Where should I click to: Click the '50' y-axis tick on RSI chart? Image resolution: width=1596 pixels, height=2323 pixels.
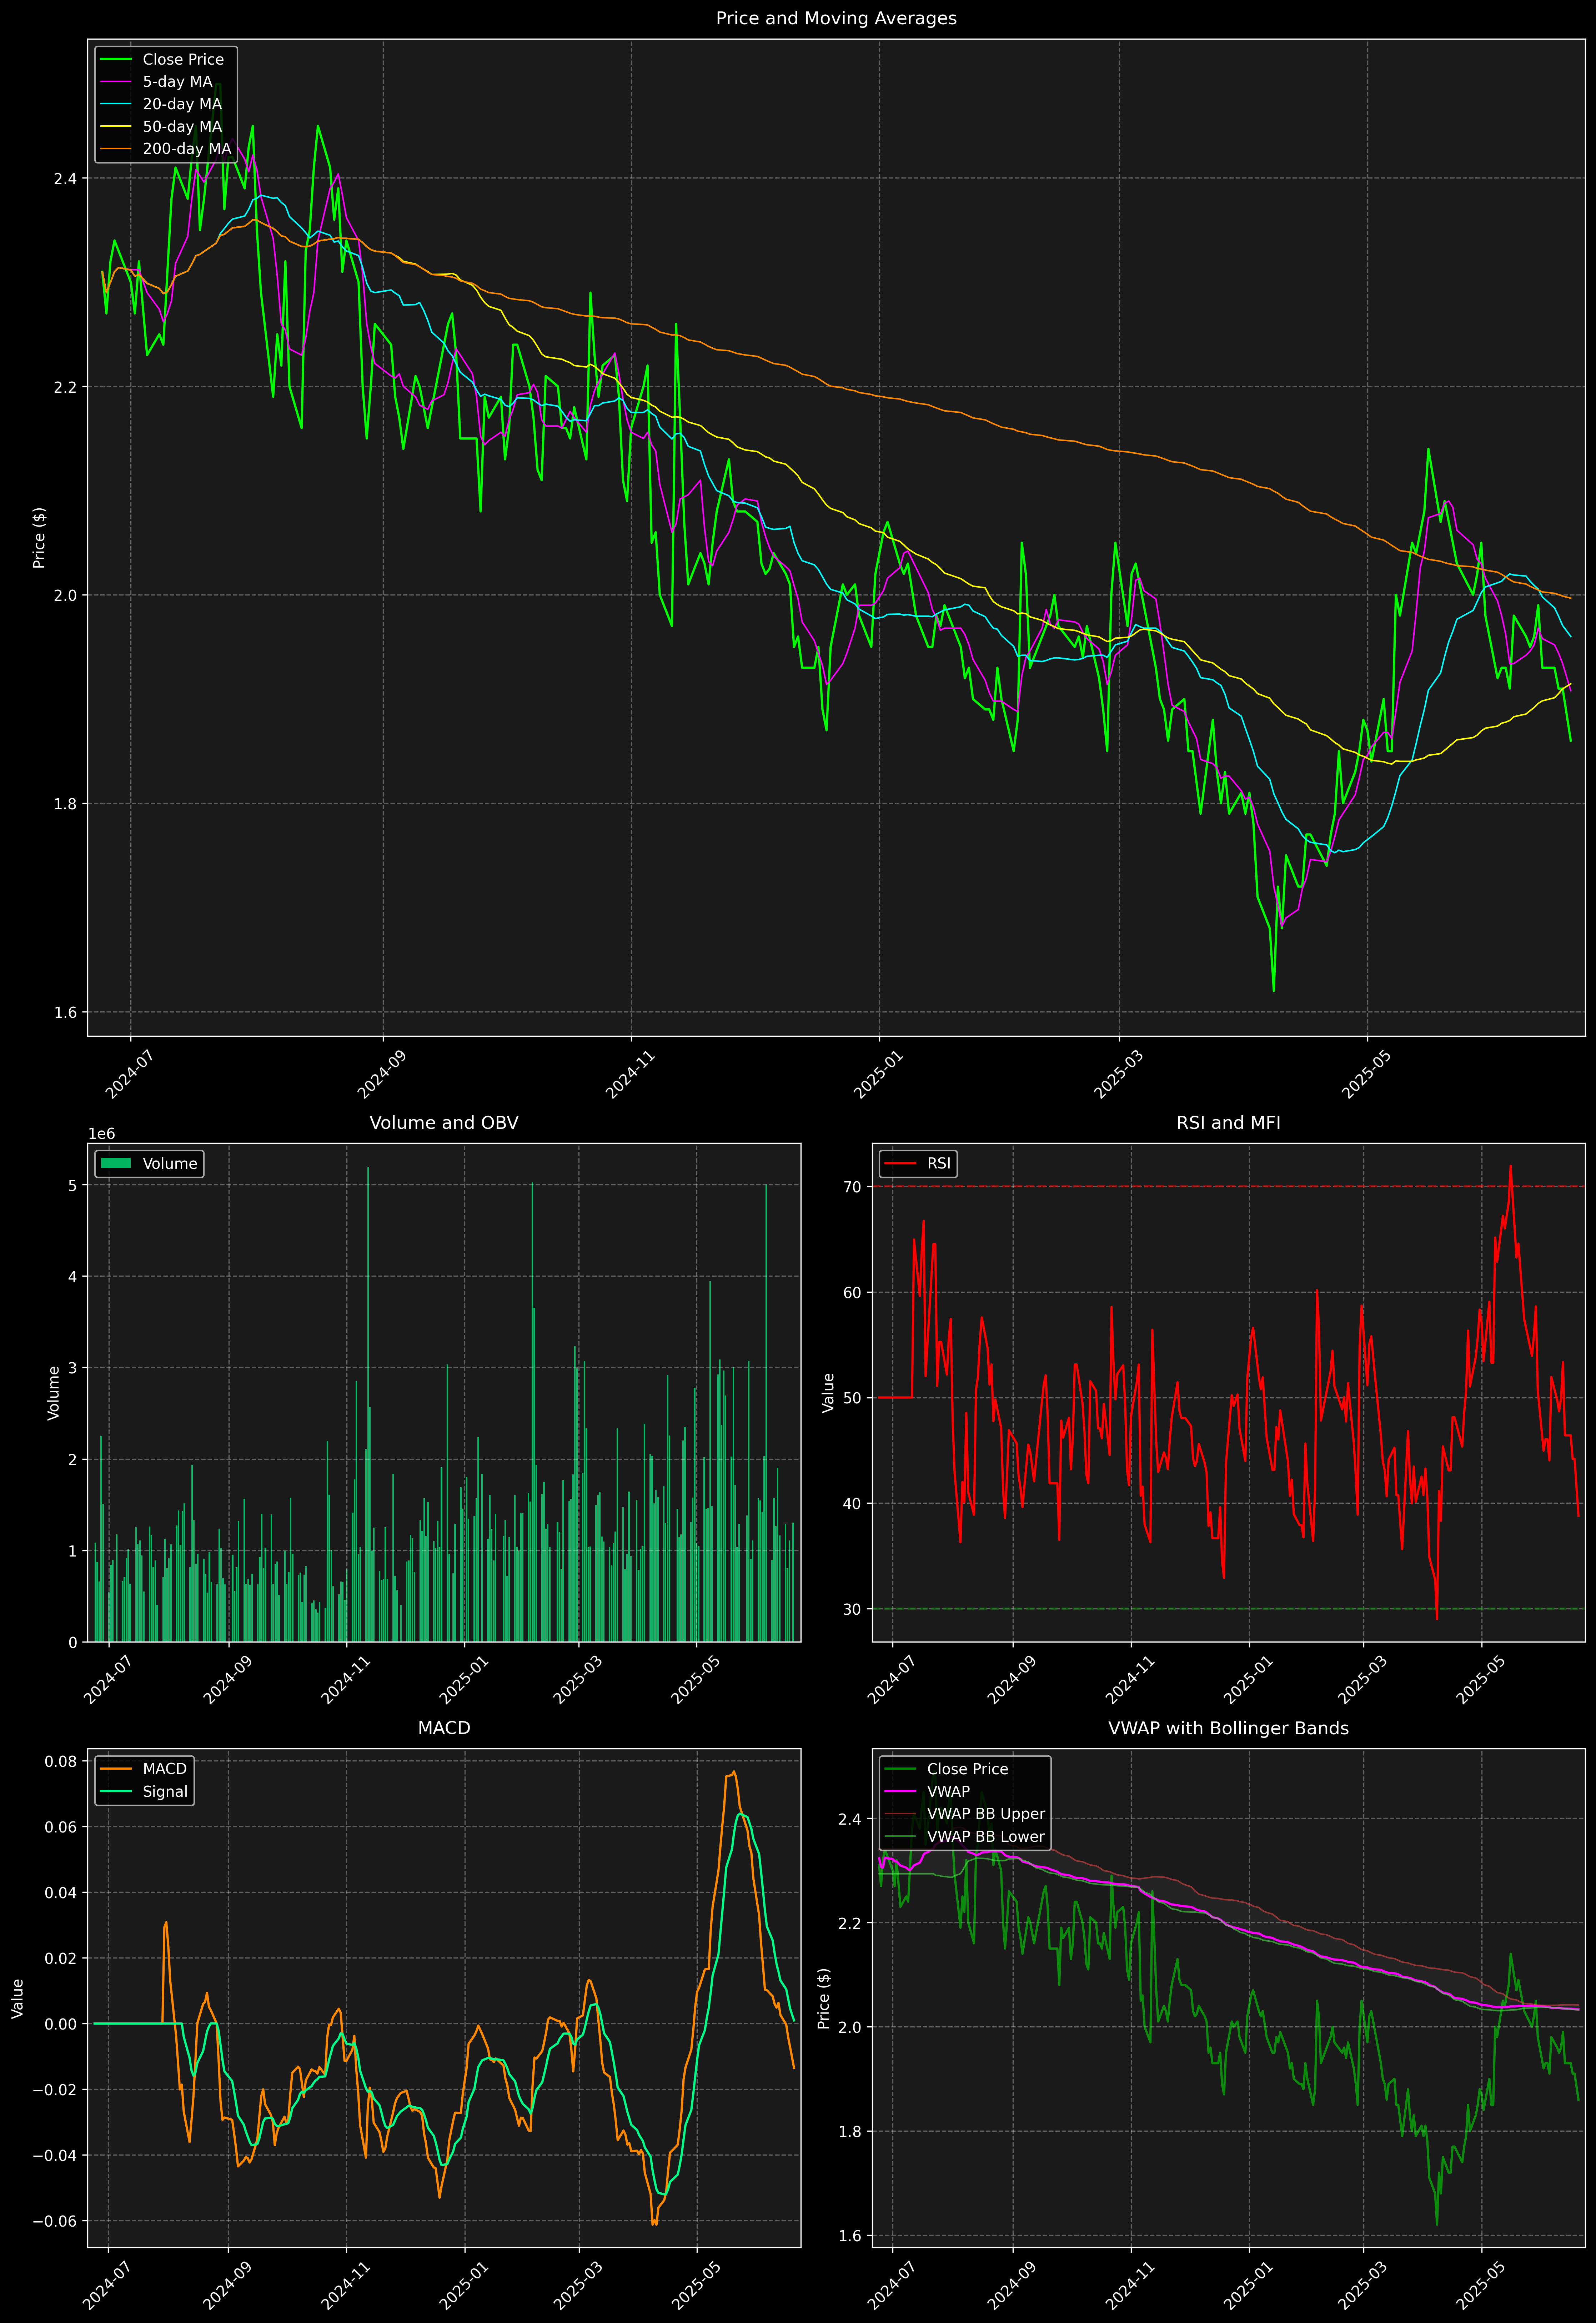pos(852,1398)
